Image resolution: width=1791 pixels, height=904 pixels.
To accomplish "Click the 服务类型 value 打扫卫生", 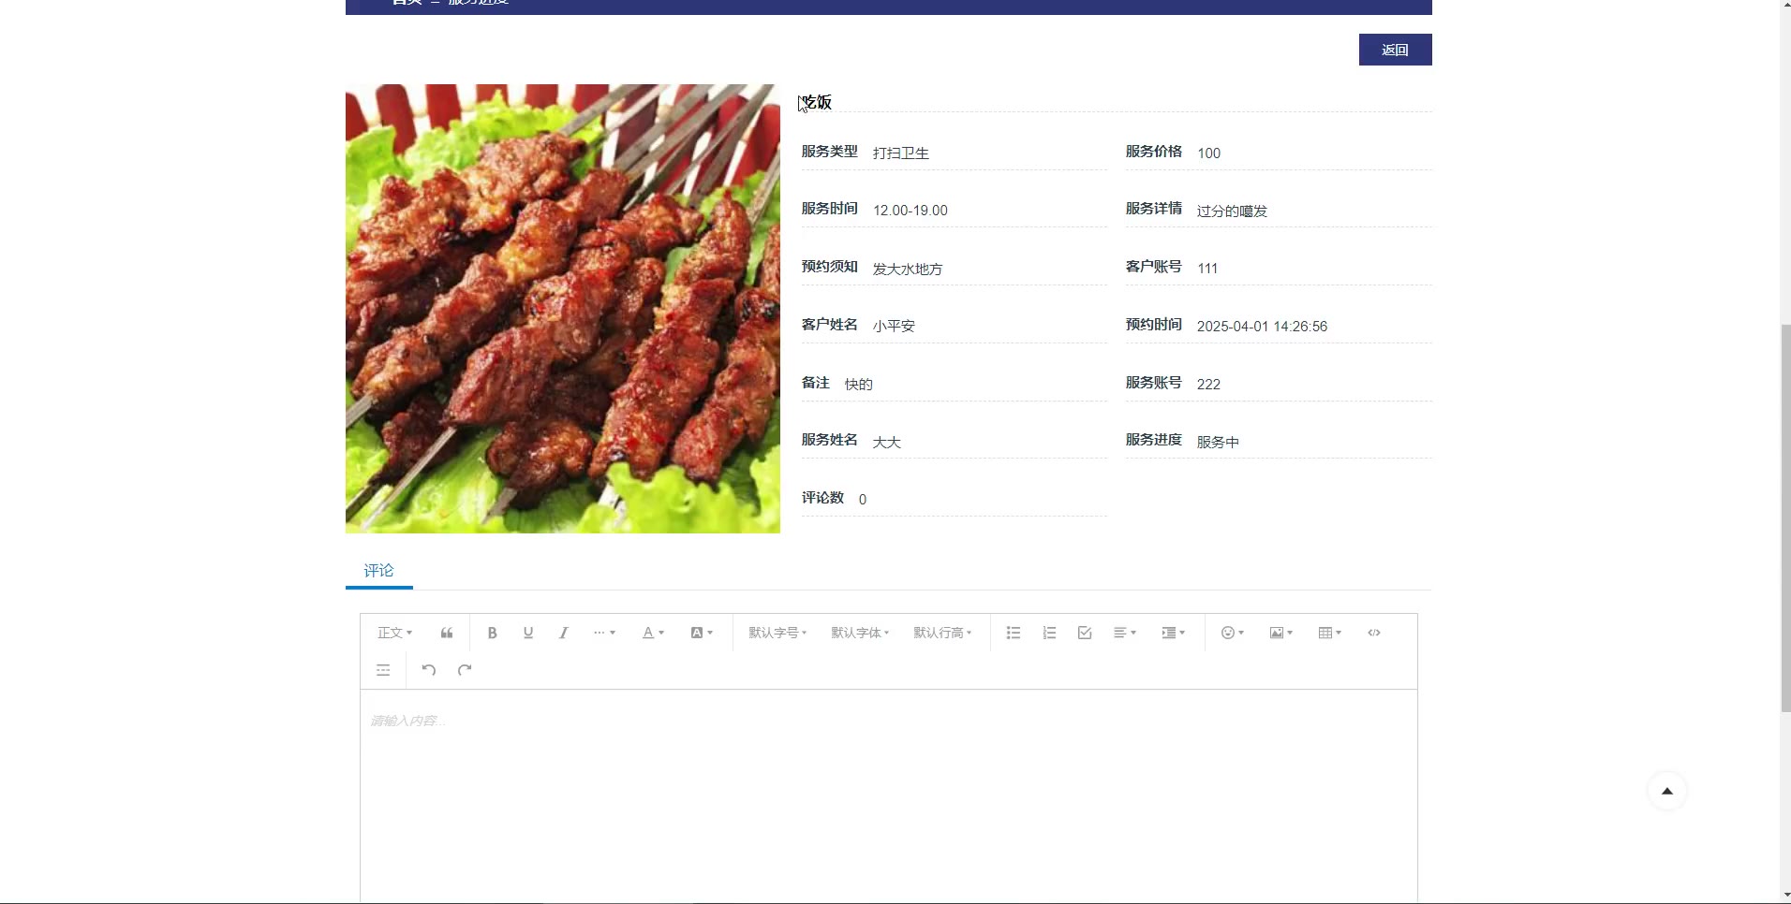I will click(x=901, y=153).
